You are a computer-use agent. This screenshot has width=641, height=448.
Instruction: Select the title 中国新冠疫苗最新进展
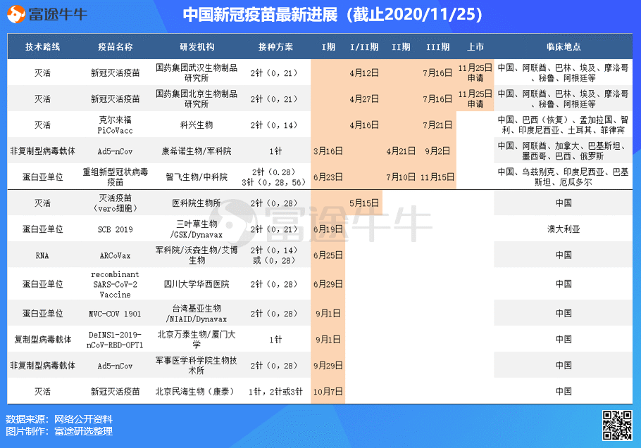point(261,15)
